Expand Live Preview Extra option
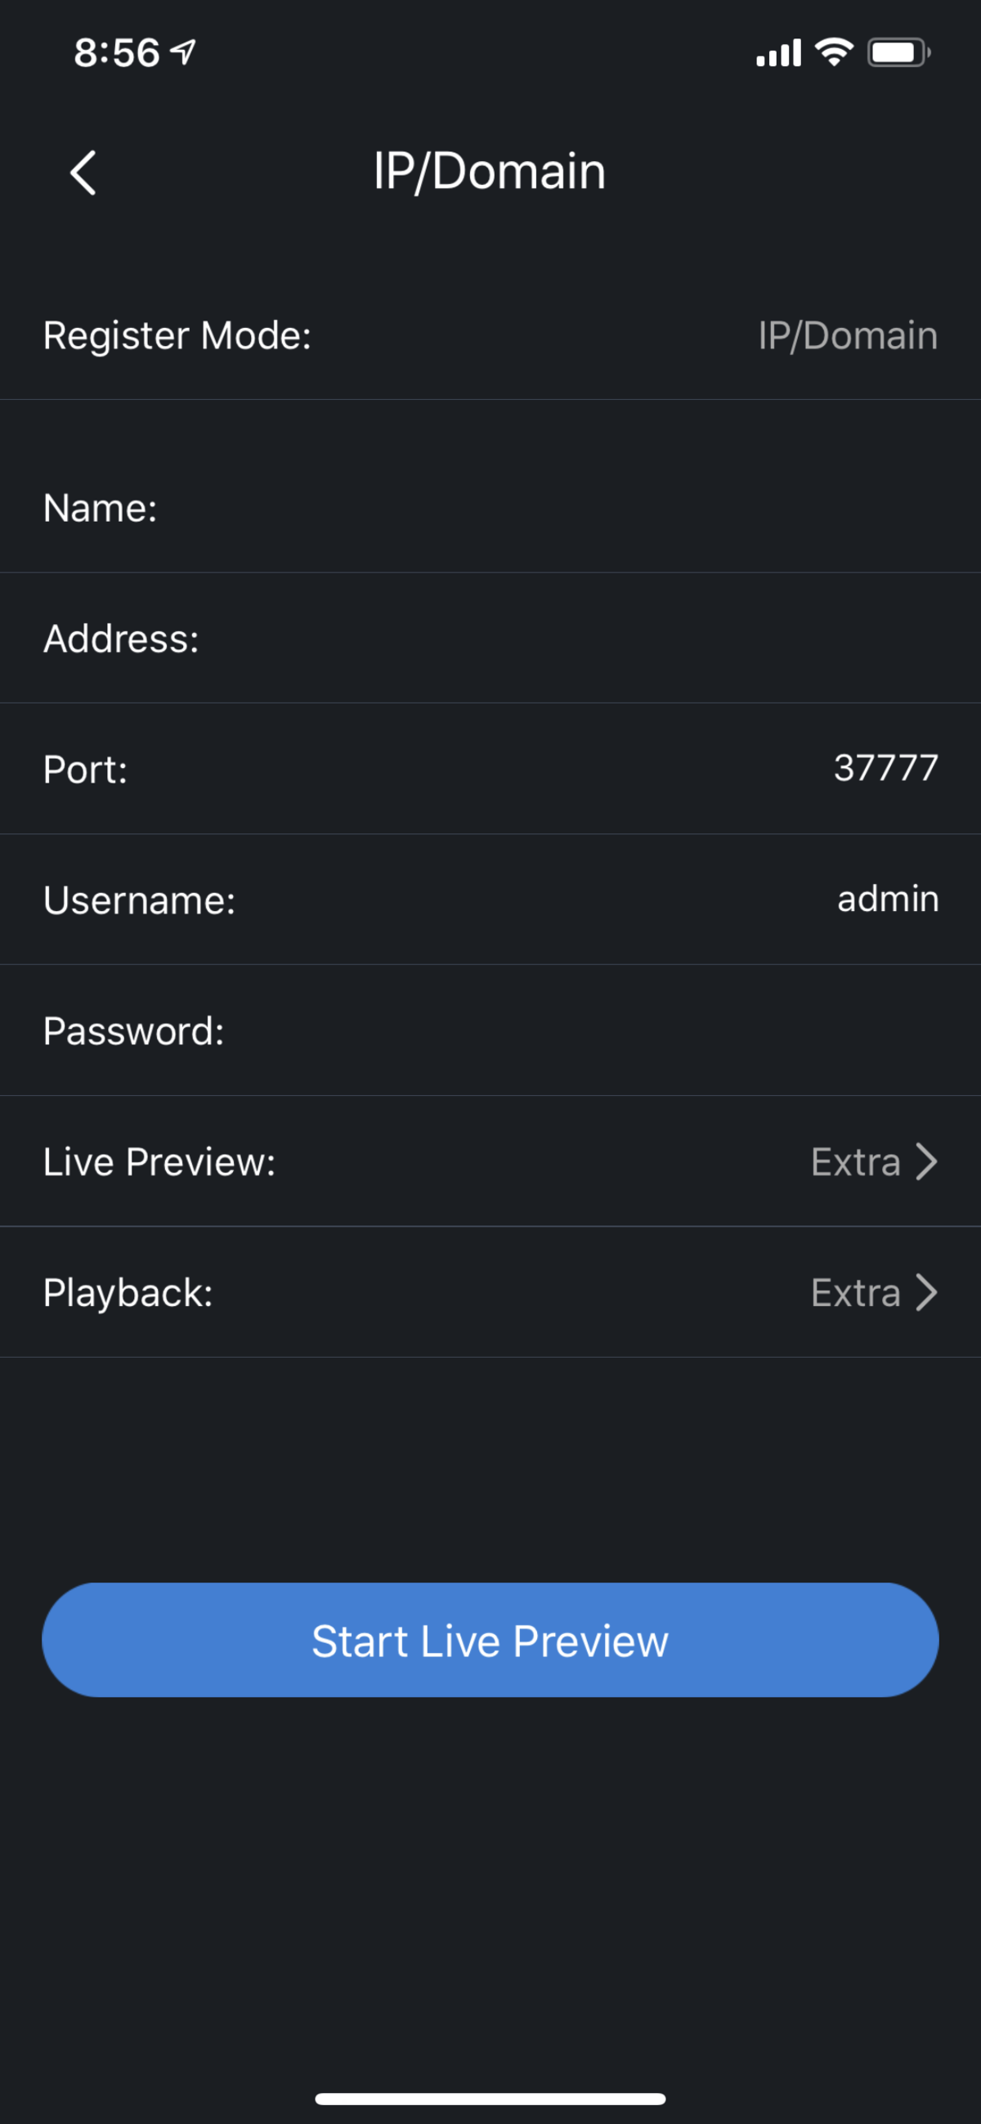This screenshot has height=2124, width=981. tap(855, 1161)
